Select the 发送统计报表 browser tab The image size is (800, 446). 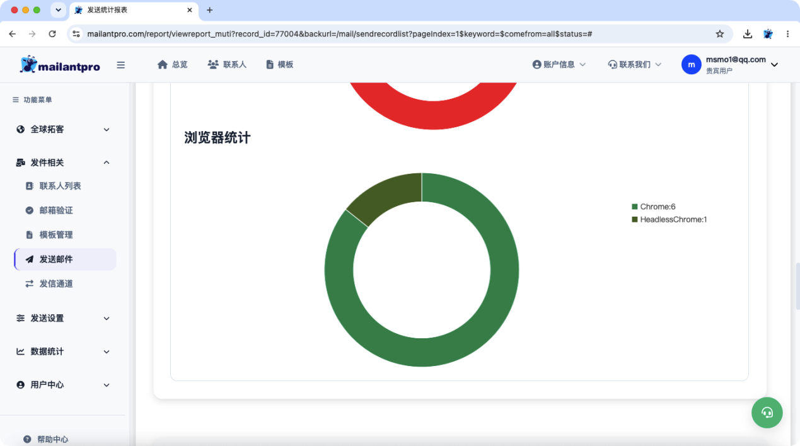point(133,10)
